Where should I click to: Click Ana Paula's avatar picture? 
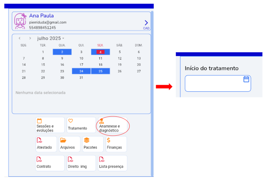pyautogui.click(x=21, y=22)
